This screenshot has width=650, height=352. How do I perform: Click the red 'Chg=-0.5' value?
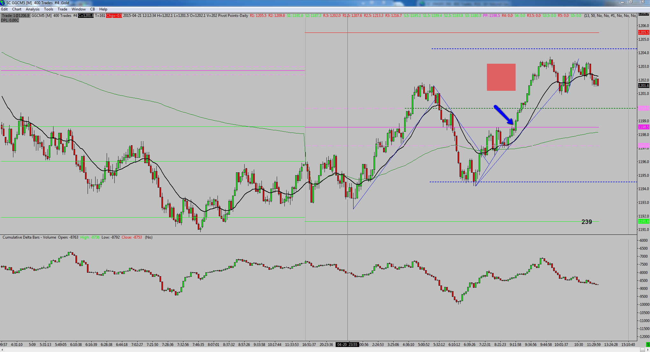click(x=114, y=16)
